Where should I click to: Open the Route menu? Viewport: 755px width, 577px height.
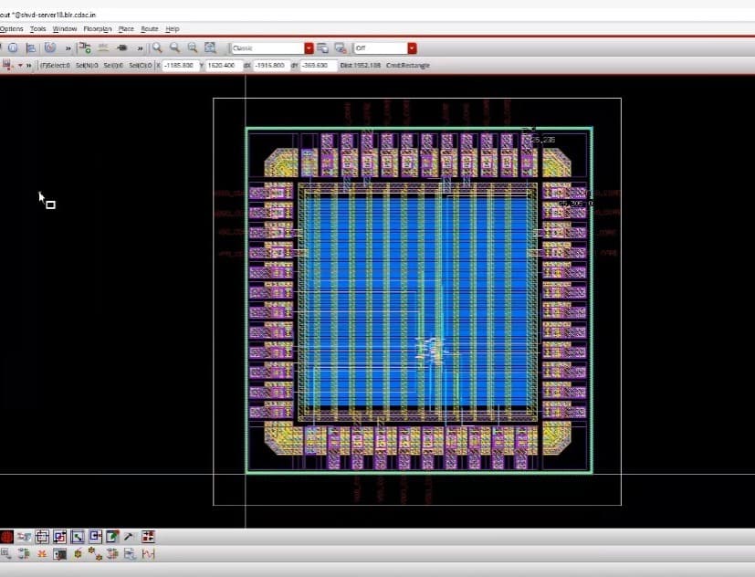pyautogui.click(x=149, y=29)
